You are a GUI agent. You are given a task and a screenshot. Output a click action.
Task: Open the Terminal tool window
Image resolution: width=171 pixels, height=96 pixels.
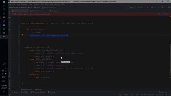[x=52, y=92]
